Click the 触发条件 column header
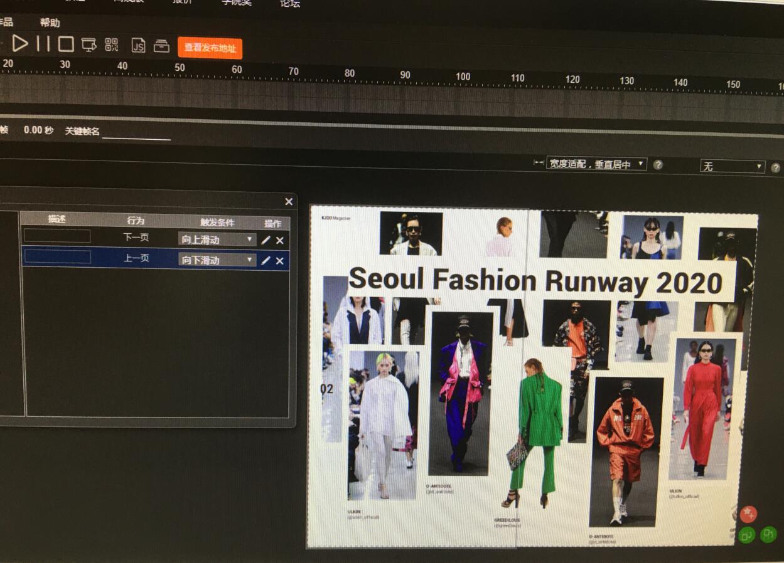 pyautogui.click(x=217, y=223)
